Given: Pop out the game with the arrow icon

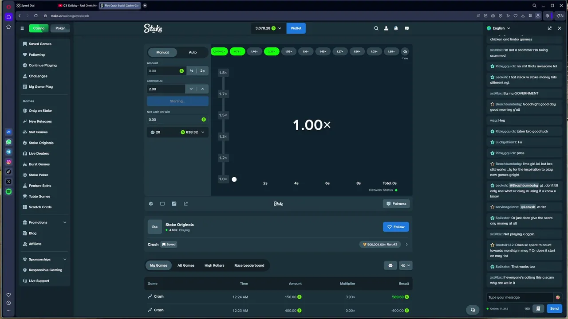Looking at the screenshot, I should [x=185, y=204].
